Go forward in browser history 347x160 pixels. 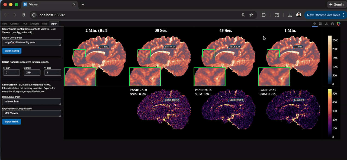pos(14,15)
